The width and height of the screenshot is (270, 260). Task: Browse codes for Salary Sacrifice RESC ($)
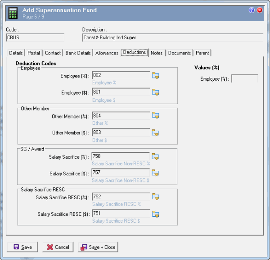click(156, 214)
